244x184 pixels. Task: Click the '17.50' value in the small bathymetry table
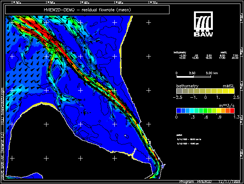click(222, 58)
